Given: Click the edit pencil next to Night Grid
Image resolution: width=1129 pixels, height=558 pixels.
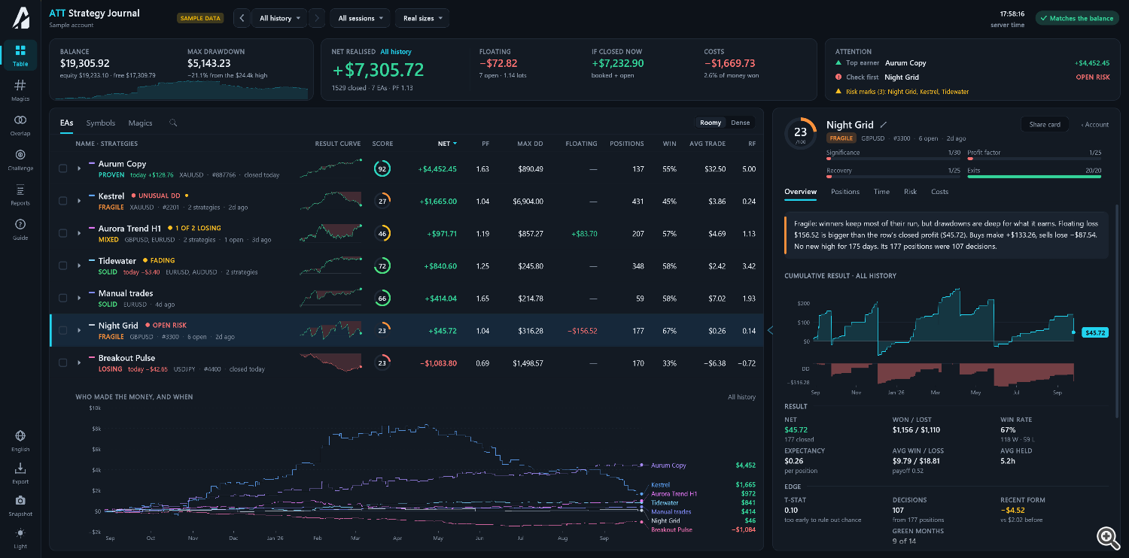Looking at the screenshot, I should [884, 125].
